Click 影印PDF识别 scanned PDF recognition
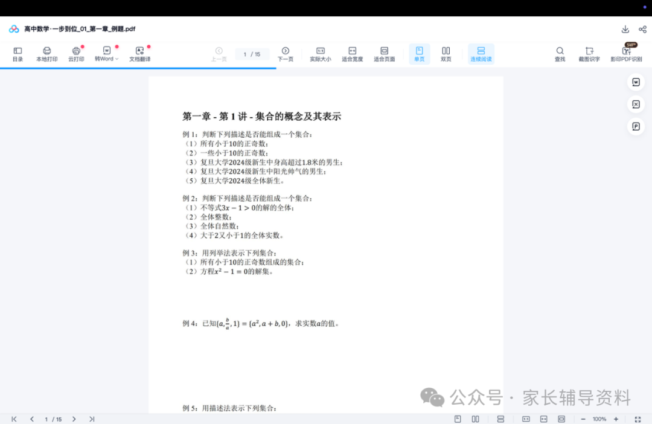Viewport: 652px width, 424px height. [x=626, y=54]
